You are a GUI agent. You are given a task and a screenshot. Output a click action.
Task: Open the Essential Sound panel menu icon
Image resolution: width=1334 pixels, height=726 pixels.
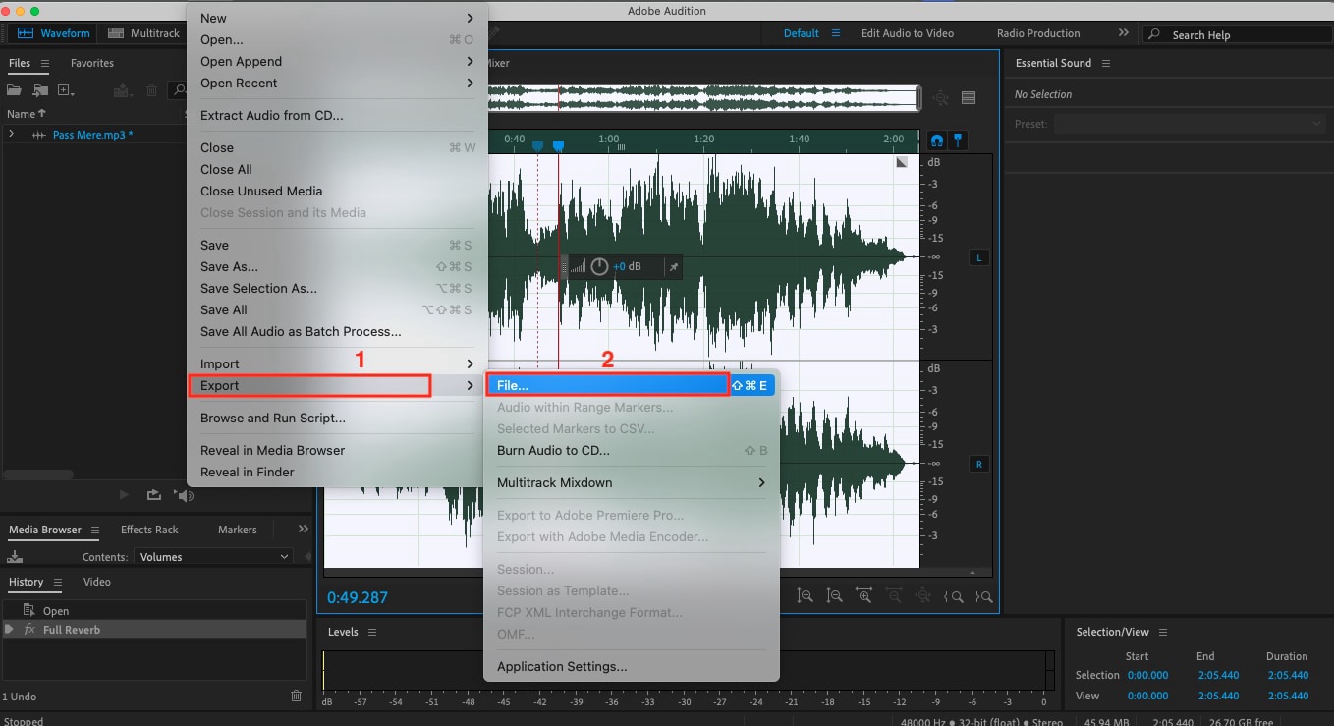[x=1106, y=63]
